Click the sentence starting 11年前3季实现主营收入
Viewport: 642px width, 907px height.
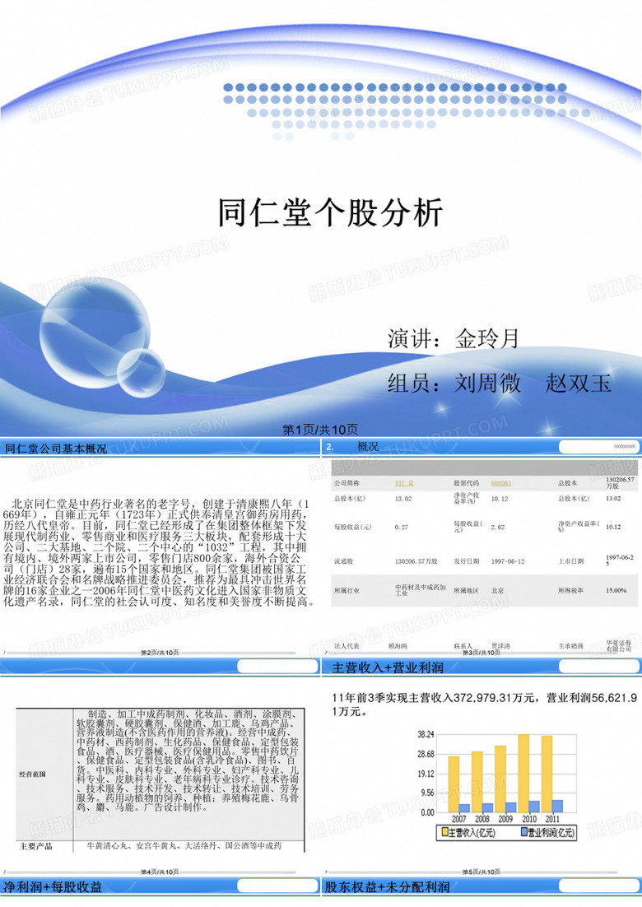485,704
